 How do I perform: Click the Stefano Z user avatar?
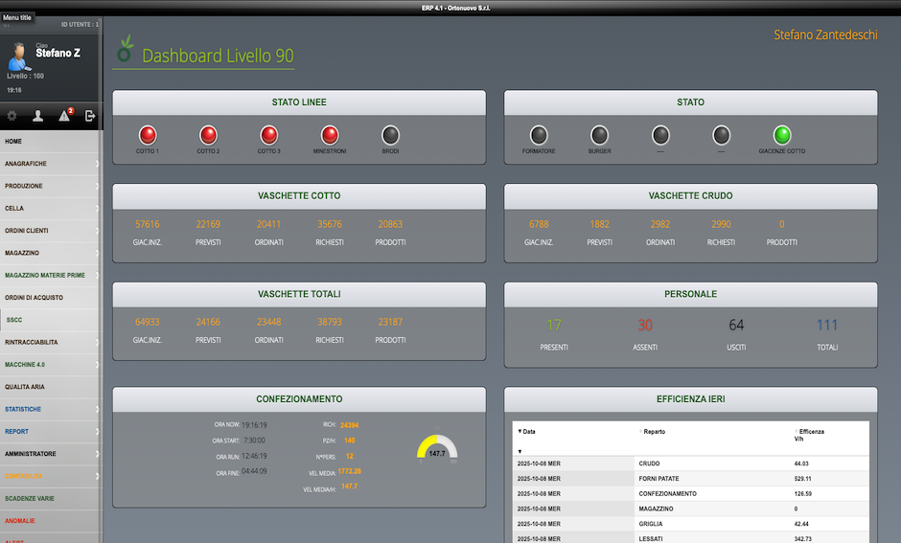[17, 57]
